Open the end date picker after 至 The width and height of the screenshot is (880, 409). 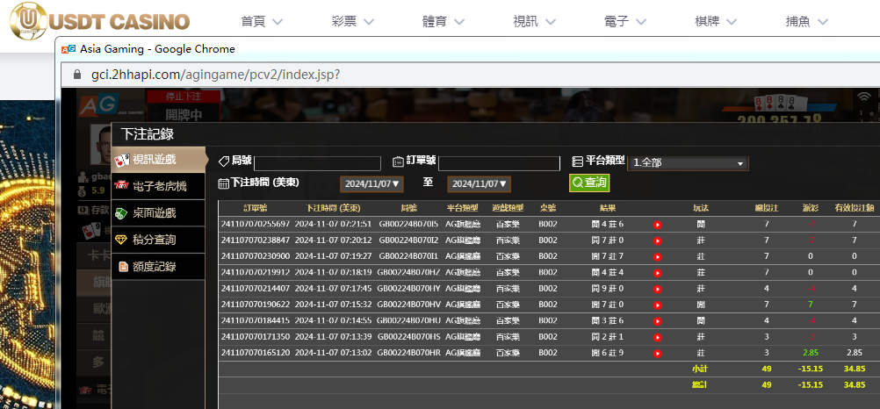[x=479, y=184]
